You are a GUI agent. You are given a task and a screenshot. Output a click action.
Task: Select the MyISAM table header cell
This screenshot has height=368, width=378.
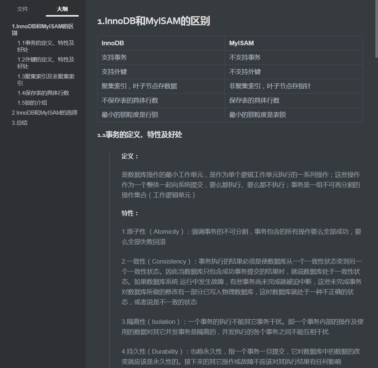pyautogui.click(x=294, y=43)
